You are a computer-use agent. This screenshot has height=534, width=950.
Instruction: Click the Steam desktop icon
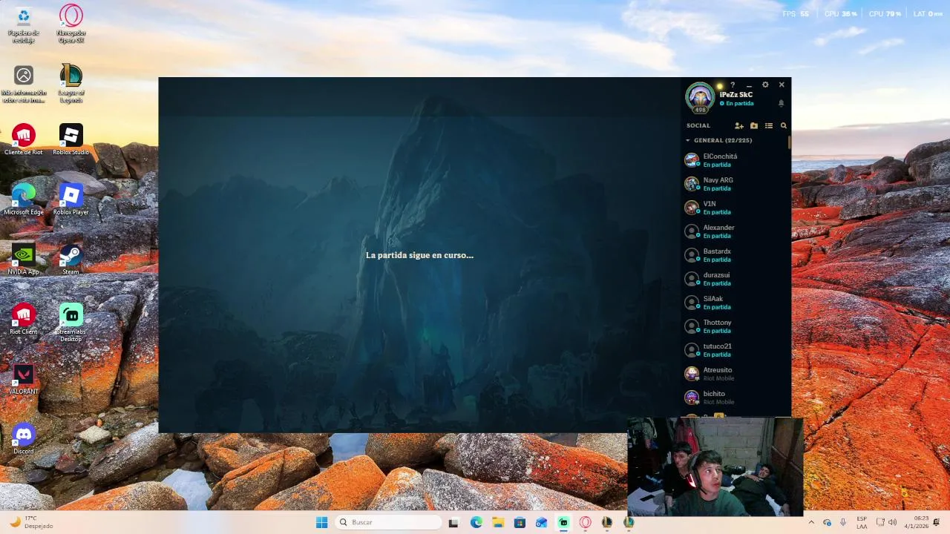pos(71,260)
